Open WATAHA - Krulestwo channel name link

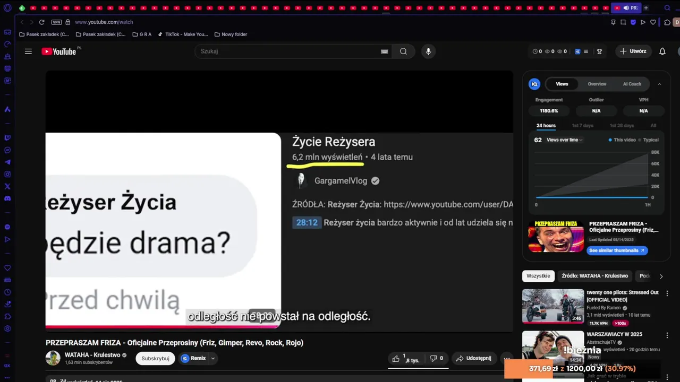pyautogui.click(x=92, y=355)
